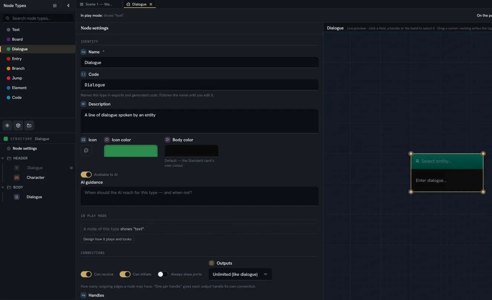Select the Board node type
Viewport: 492px width, 300px height.
[38, 39]
